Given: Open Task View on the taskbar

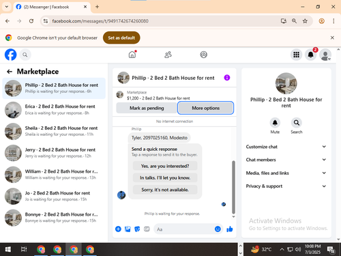Looking at the screenshot, I should [x=24, y=249].
